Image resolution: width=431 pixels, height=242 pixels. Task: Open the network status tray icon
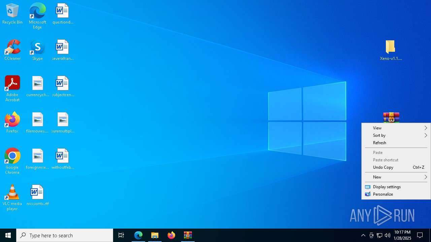pos(379,235)
